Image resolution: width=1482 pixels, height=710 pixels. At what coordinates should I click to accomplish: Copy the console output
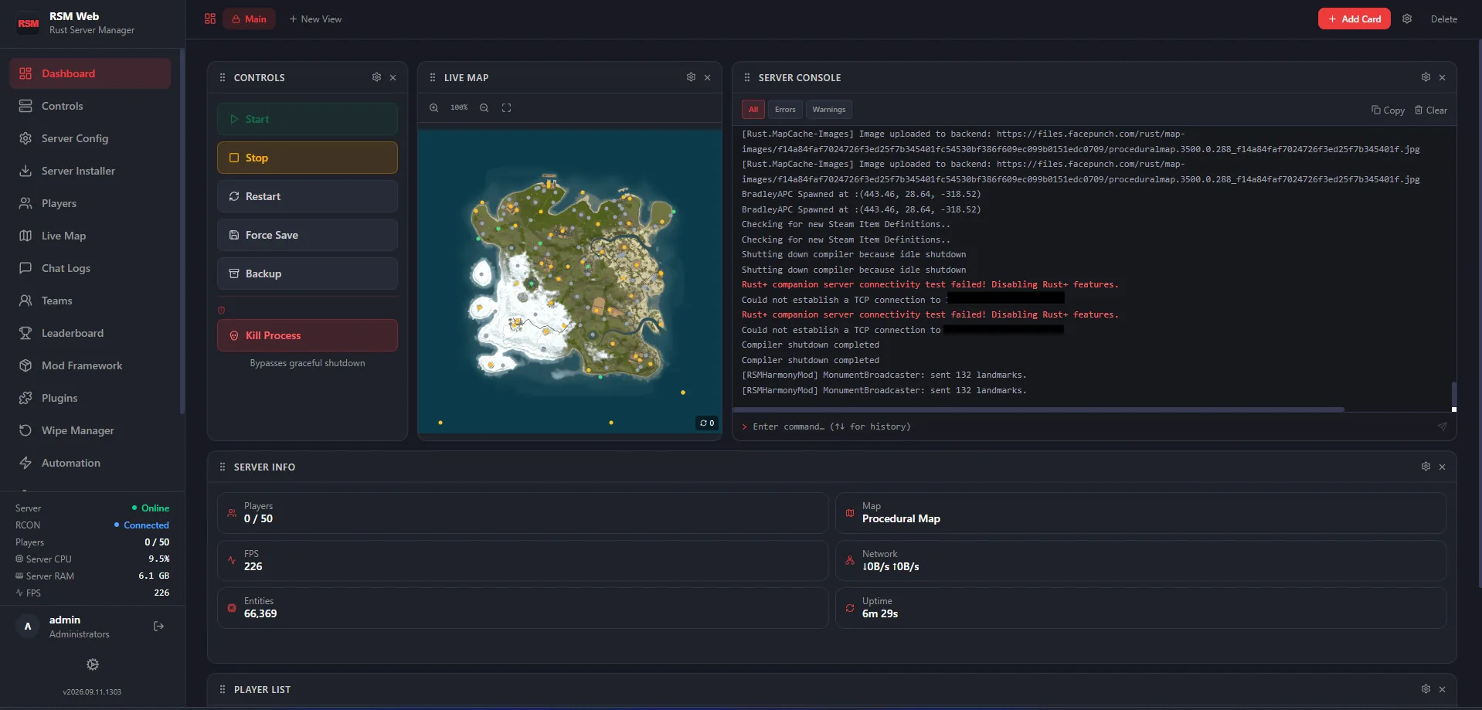pyautogui.click(x=1389, y=110)
